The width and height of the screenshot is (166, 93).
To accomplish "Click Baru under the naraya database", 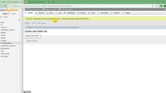I will click(x=5, y=41).
